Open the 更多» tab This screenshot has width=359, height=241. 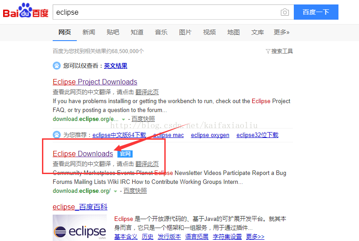[281, 32]
